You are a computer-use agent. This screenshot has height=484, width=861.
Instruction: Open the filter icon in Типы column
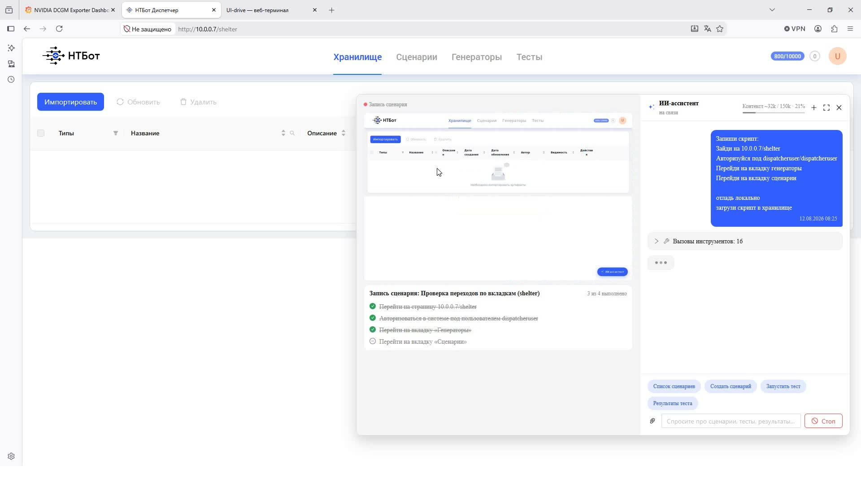coord(116,133)
